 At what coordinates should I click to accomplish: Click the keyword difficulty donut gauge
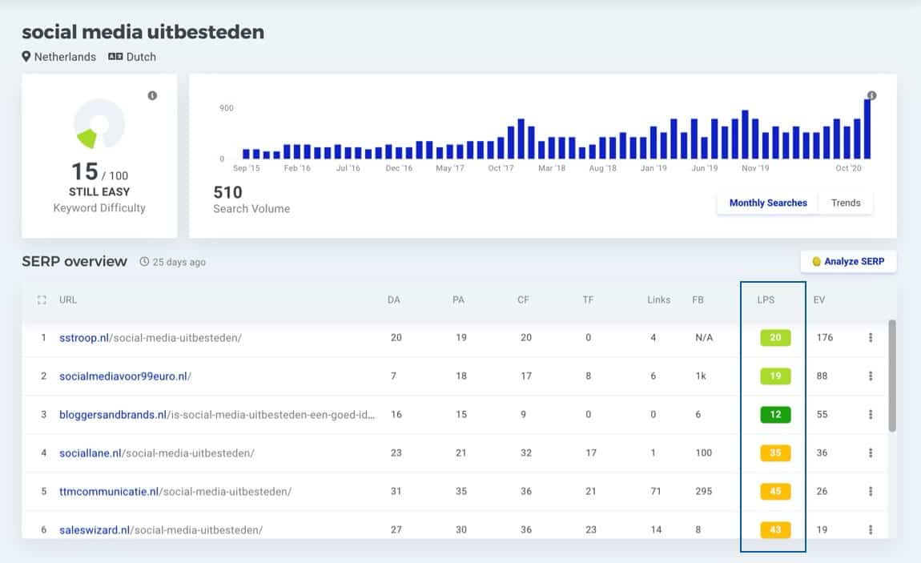(x=99, y=124)
